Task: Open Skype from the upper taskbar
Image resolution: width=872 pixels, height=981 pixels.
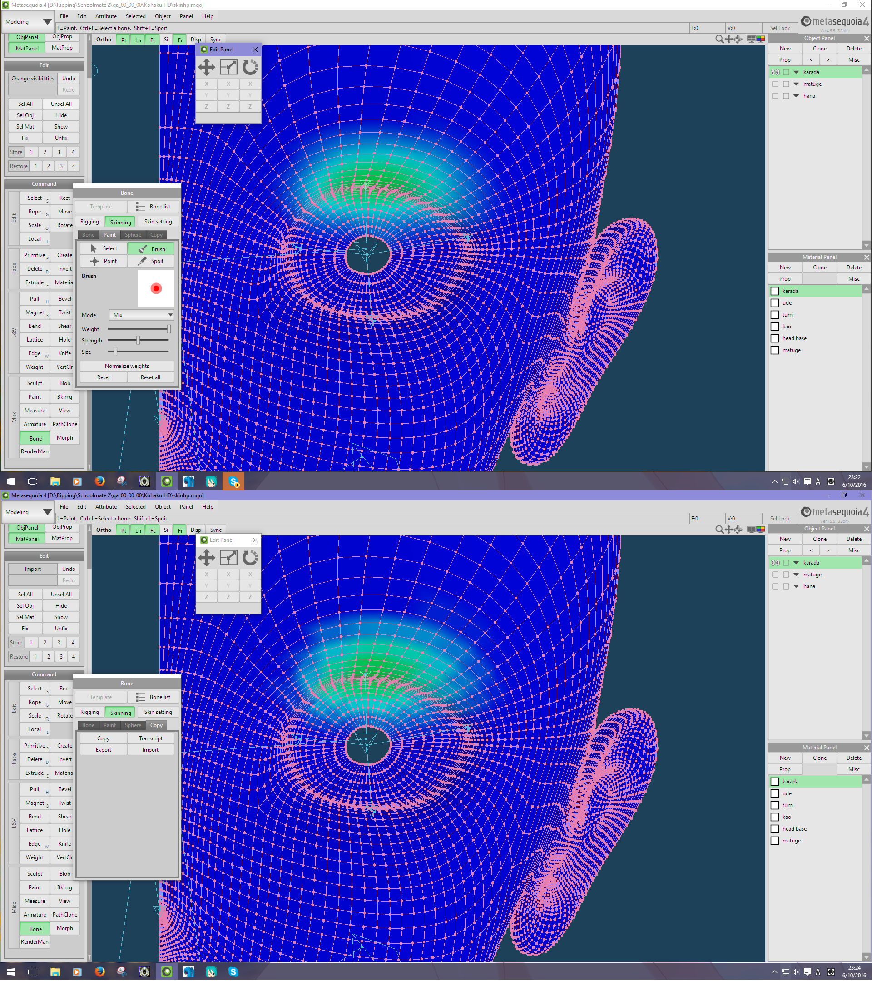Action: (234, 481)
